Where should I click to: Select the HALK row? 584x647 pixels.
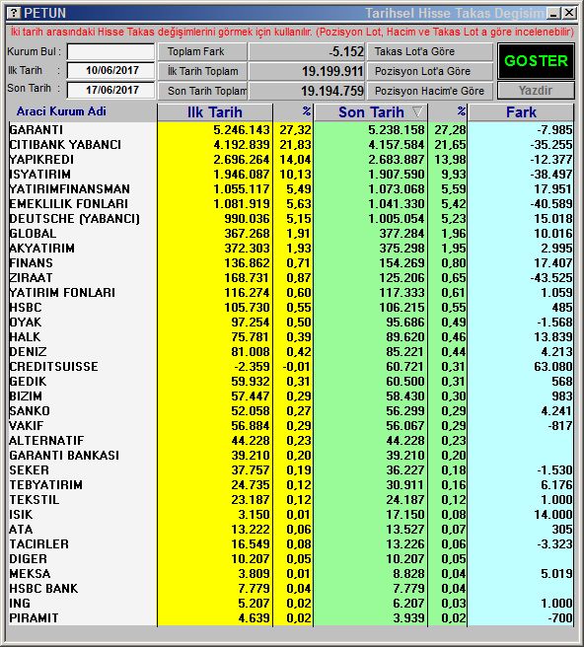pyautogui.click(x=291, y=337)
